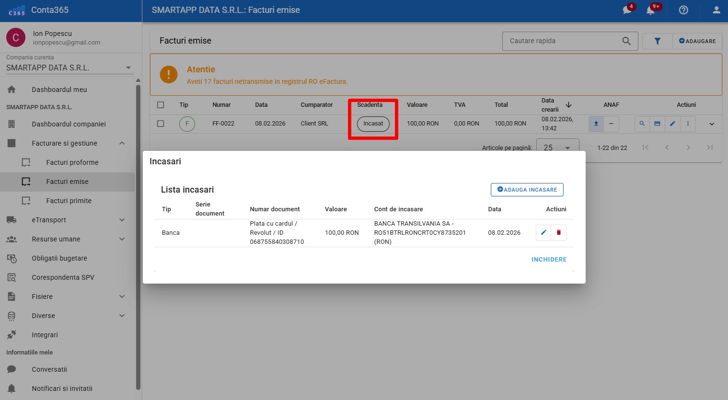View invoice FF-0022 with the magnifier icon

(x=642, y=124)
